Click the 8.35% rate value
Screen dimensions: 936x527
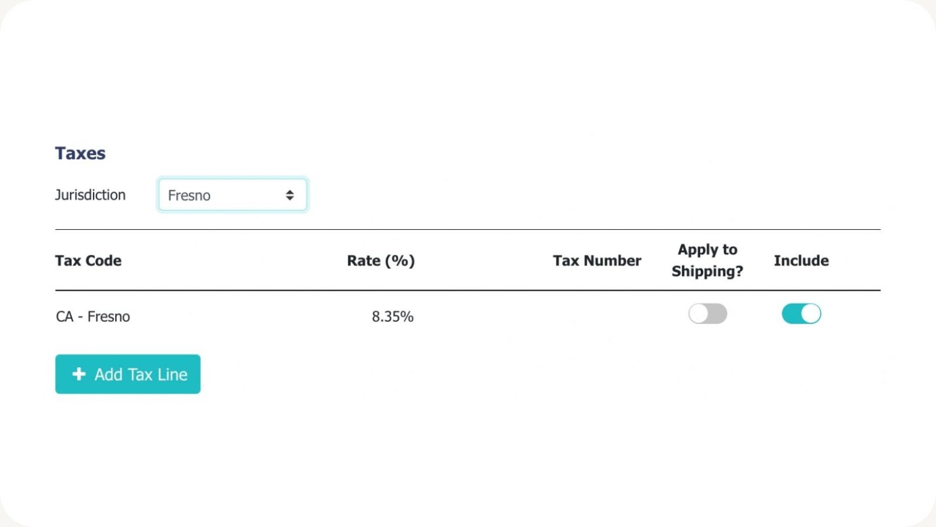(x=393, y=316)
